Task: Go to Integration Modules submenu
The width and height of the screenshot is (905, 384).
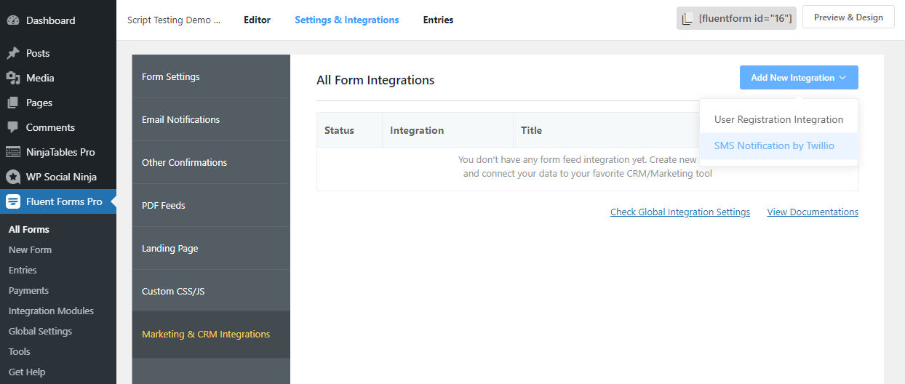Action: pos(51,311)
